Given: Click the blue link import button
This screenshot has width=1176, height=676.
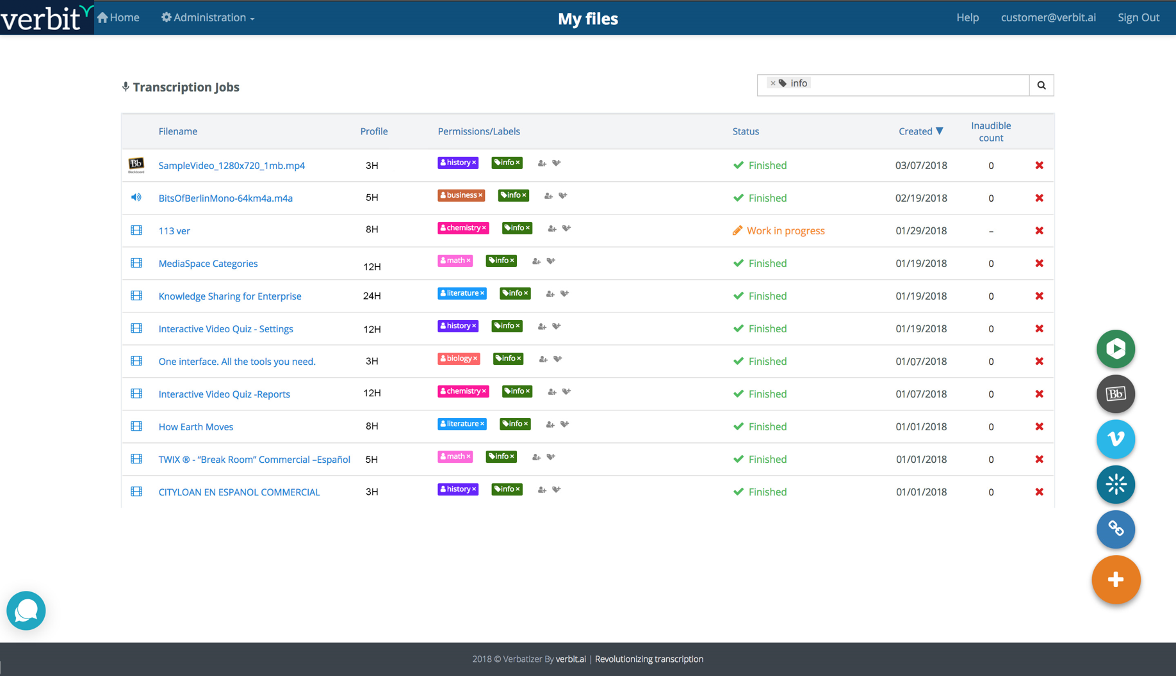Looking at the screenshot, I should pyautogui.click(x=1116, y=529).
